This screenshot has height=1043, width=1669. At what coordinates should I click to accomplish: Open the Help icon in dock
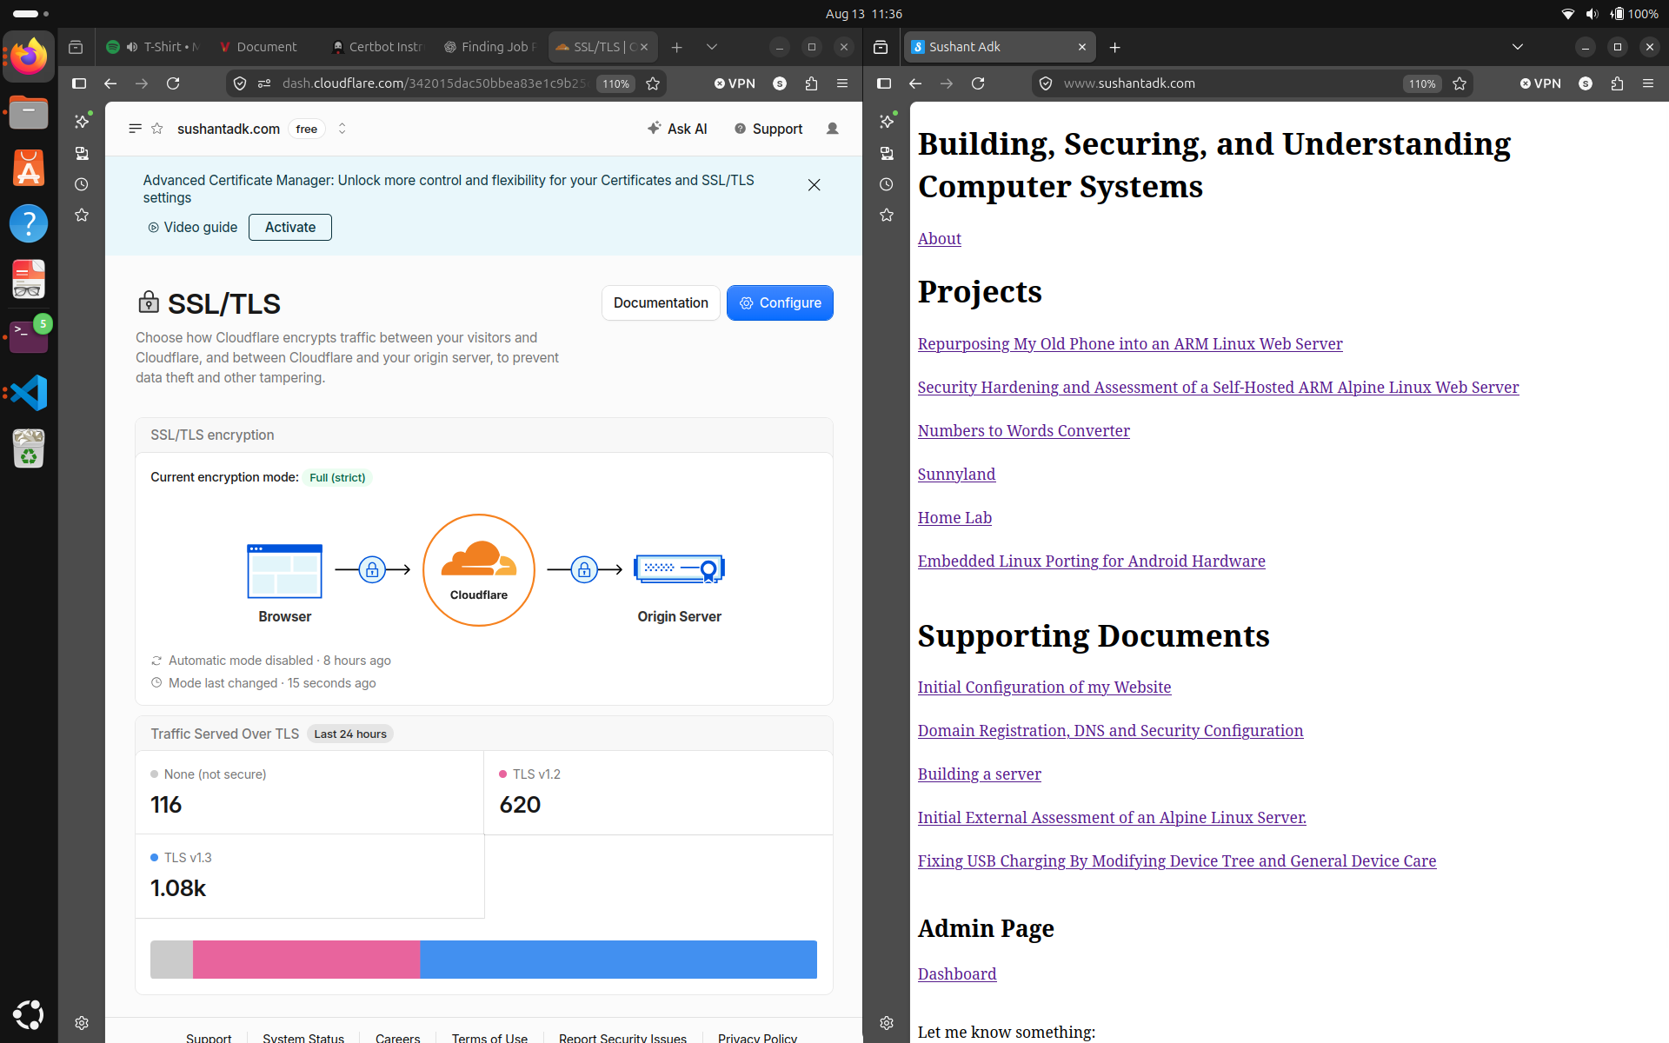tap(29, 224)
